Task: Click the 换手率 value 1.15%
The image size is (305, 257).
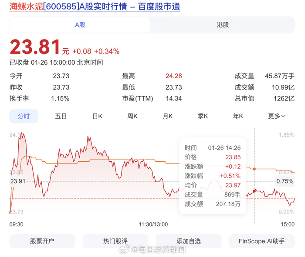Action: (x=60, y=99)
